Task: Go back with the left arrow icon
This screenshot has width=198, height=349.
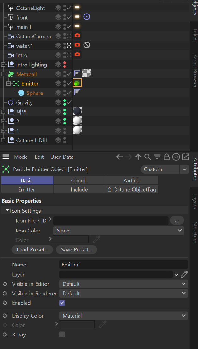Action: pos(119,157)
